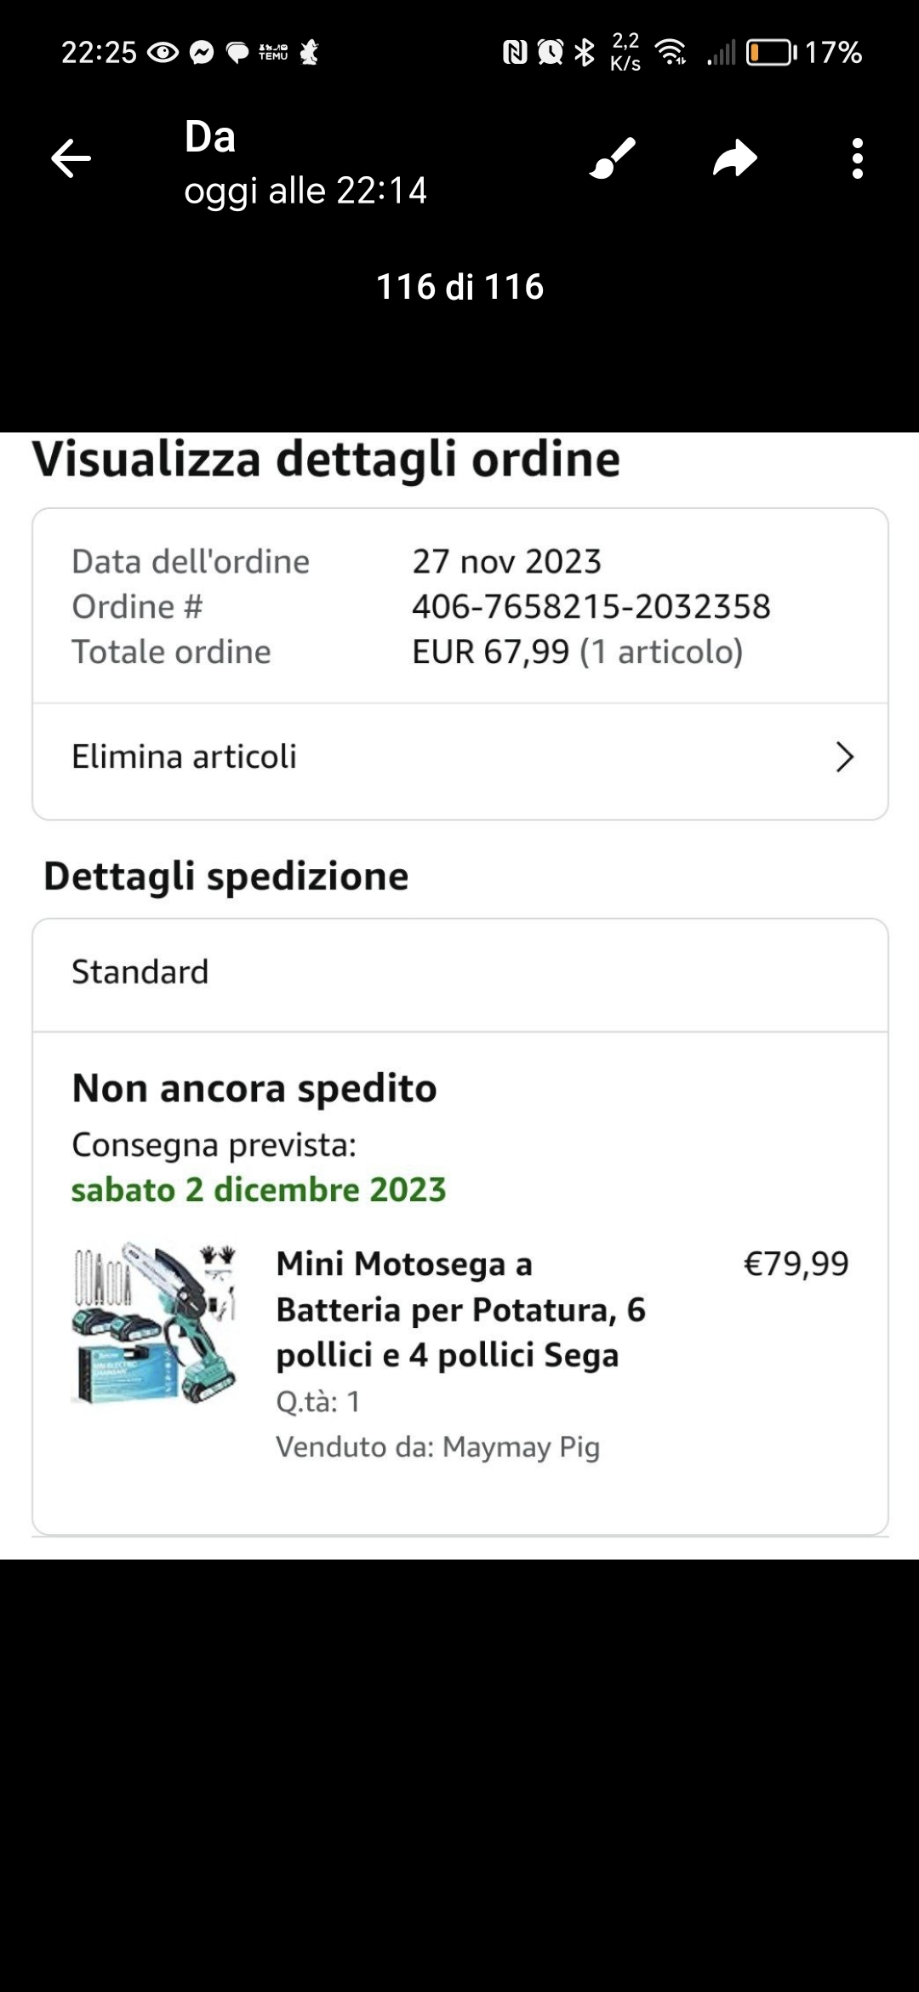Open Mini Motosega a Batteria product title
919x1992 pixels.
coord(461,1309)
